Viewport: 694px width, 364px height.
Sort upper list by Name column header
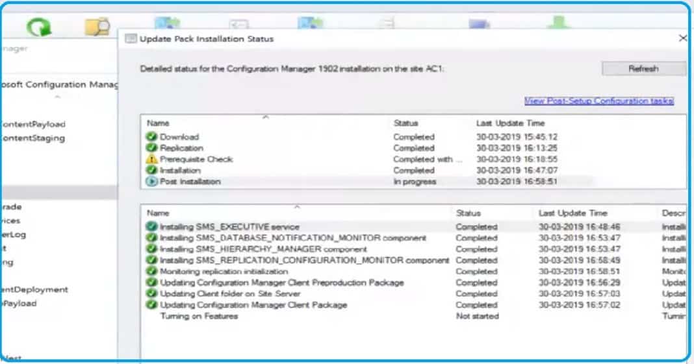[158, 123]
